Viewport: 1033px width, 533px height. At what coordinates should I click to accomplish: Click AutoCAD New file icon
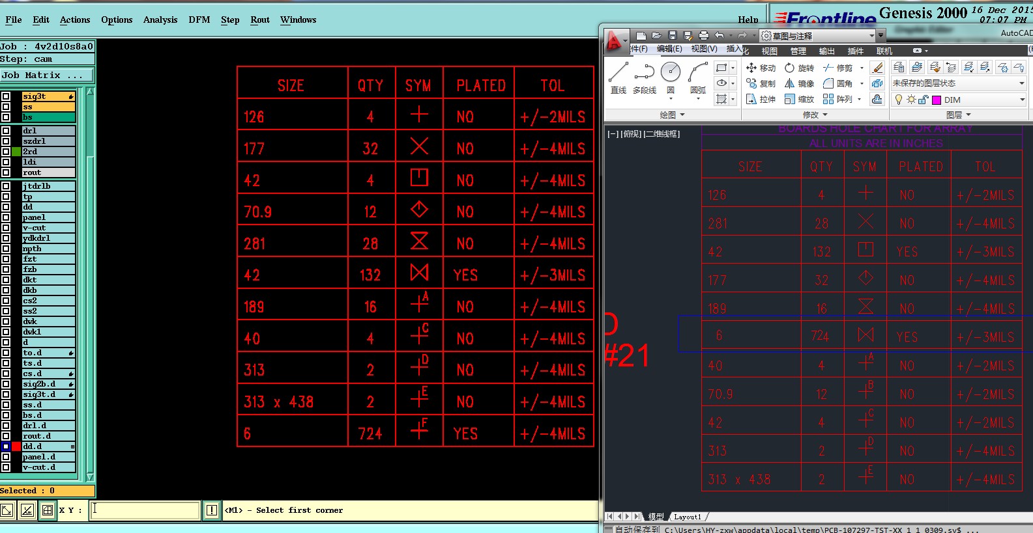641,35
